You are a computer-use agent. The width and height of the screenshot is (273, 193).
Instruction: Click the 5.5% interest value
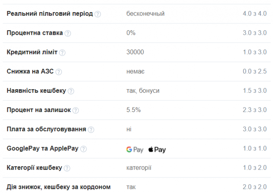coord(133,110)
